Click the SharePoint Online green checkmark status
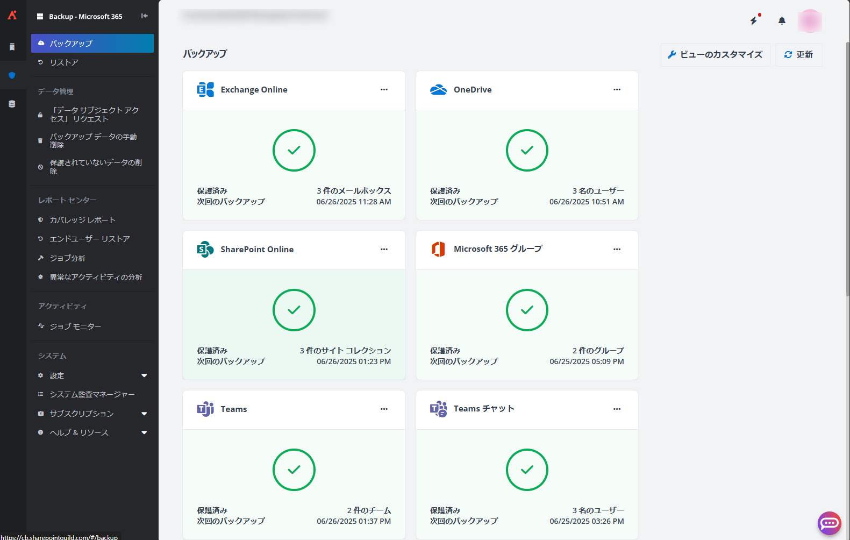850x540 pixels. (294, 310)
